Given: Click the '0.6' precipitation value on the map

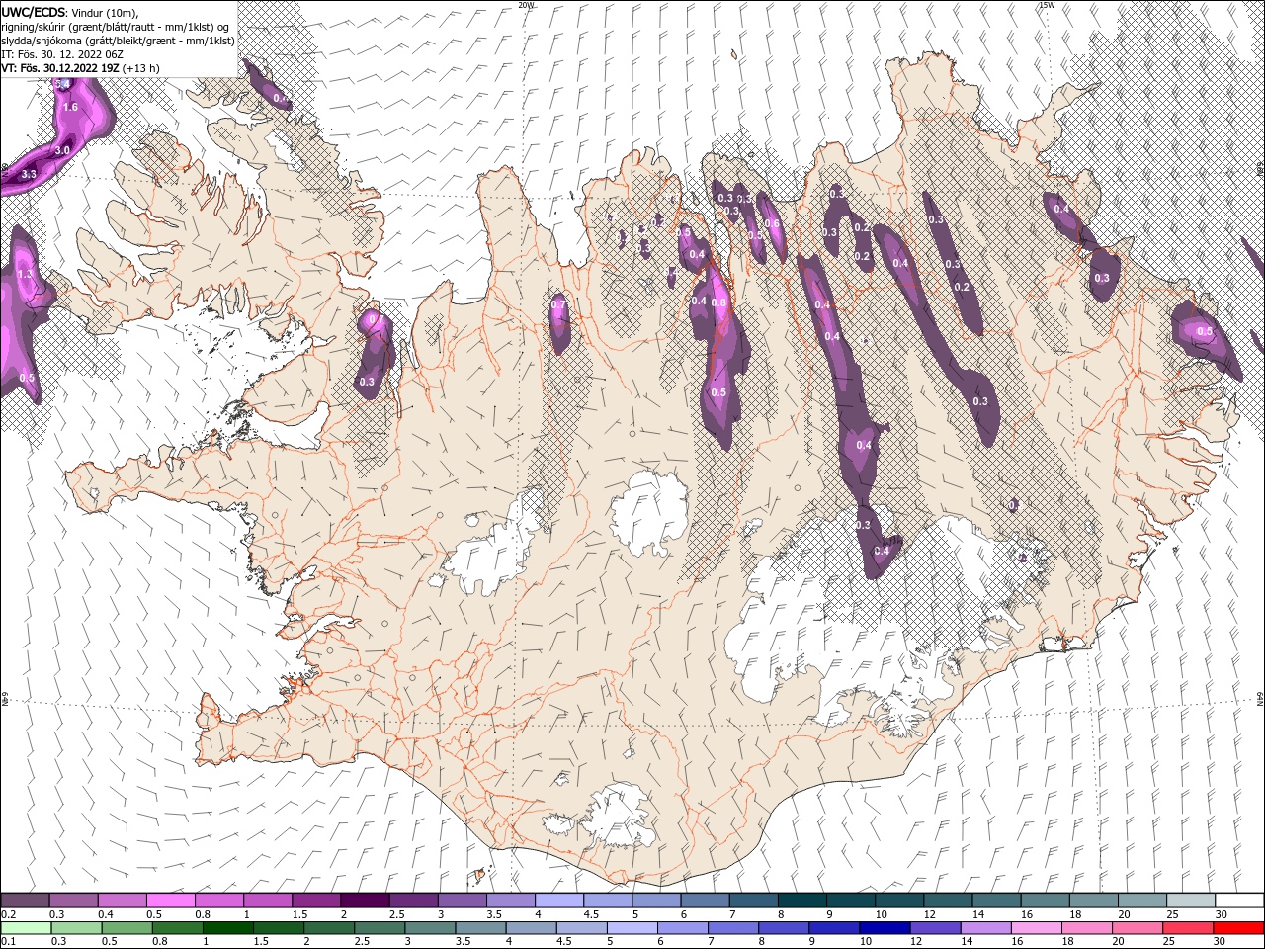Looking at the screenshot, I should tap(774, 223).
